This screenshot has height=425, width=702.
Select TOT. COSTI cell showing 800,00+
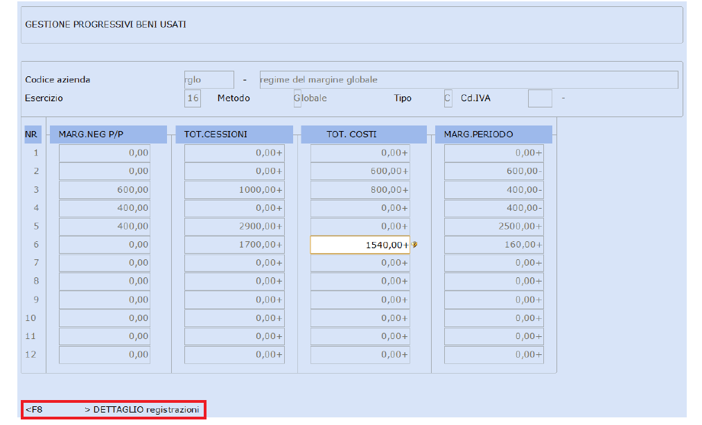360,189
